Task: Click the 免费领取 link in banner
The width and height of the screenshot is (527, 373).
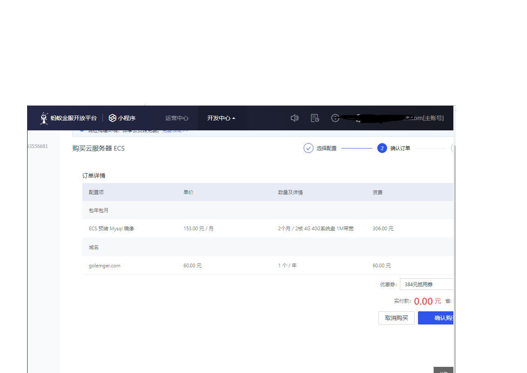Action: click(x=175, y=130)
